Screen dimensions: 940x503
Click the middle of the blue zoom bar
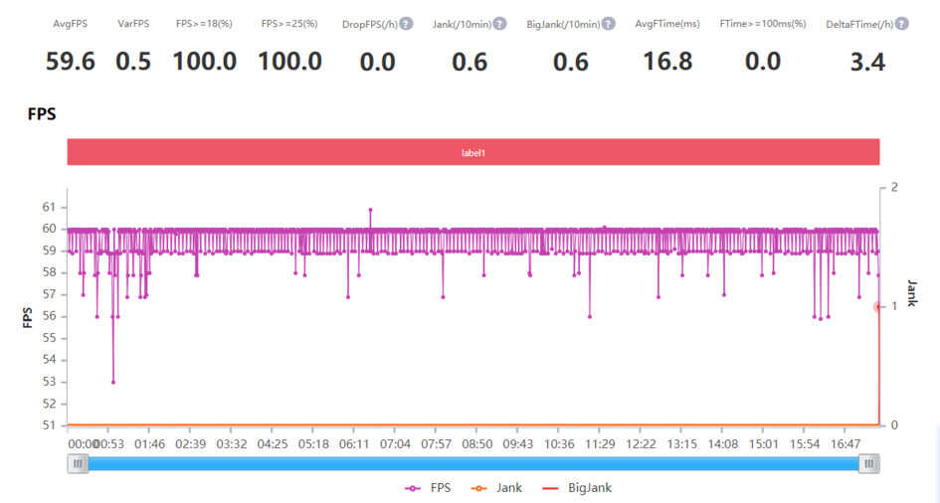[x=473, y=463]
